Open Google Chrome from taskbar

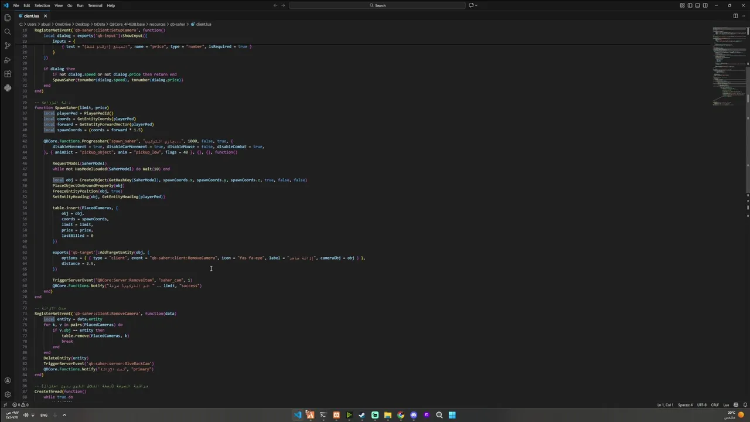pyautogui.click(x=400, y=415)
